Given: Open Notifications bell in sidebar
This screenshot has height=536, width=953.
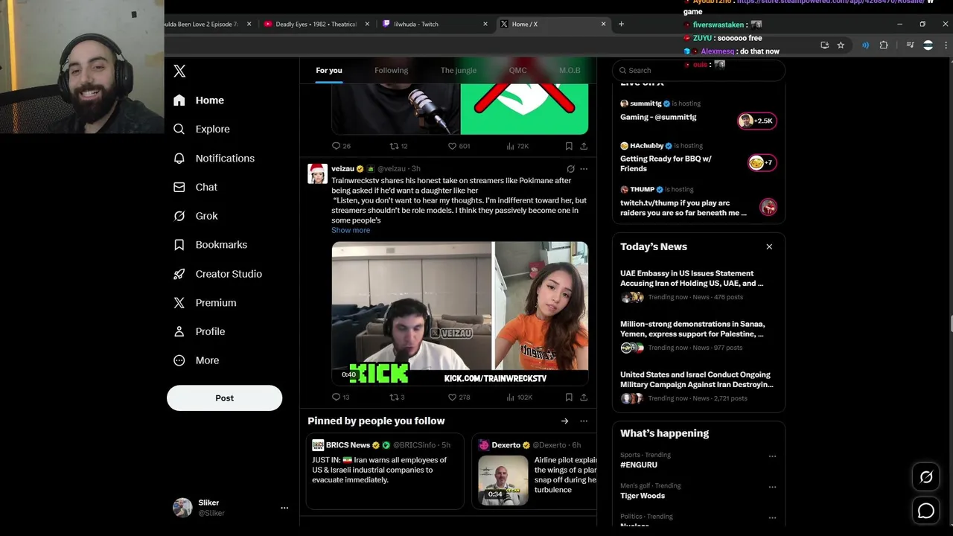Looking at the screenshot, I should 214,158.
